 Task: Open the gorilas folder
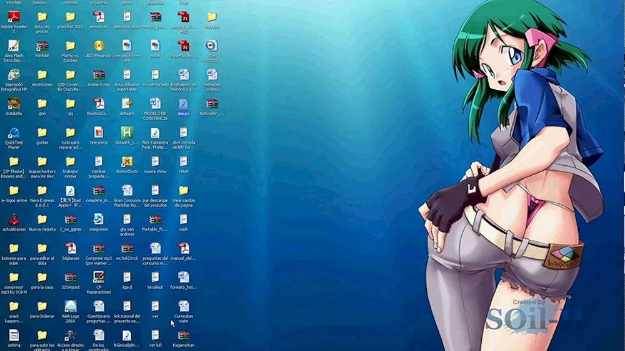[42, 133]
